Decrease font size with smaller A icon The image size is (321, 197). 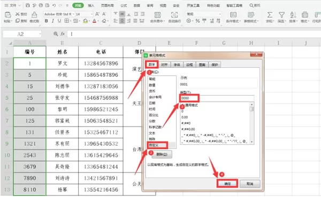(104, 14)
